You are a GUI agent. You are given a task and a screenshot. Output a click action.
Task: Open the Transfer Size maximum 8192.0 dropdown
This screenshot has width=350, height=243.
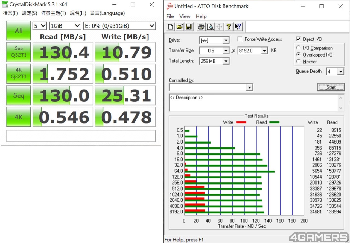264,51
